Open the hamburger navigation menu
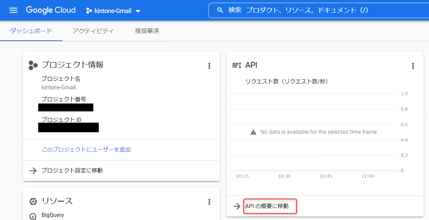 (13, 10)
